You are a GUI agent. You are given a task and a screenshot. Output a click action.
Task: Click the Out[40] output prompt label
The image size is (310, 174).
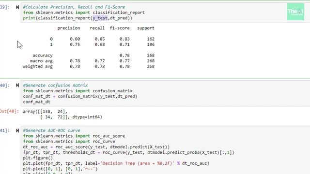(9, 111)
